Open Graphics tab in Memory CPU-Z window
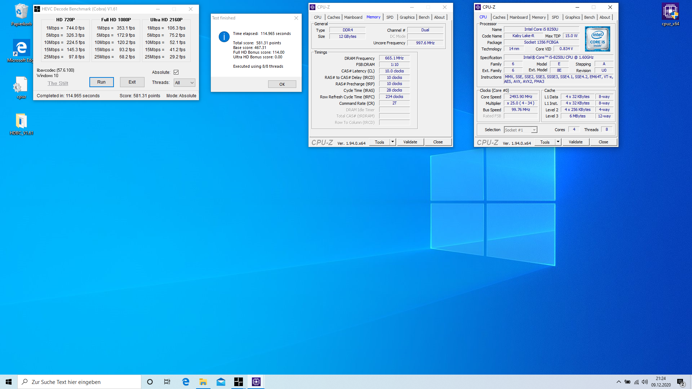Viewport: 692px width, 389px height. (x=407, y=17)
